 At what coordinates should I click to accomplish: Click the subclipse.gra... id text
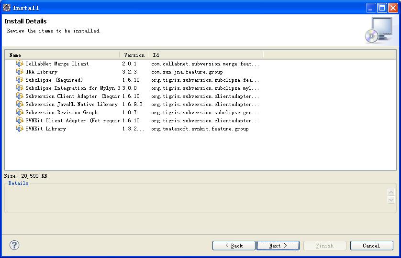[x=205, y=112]
